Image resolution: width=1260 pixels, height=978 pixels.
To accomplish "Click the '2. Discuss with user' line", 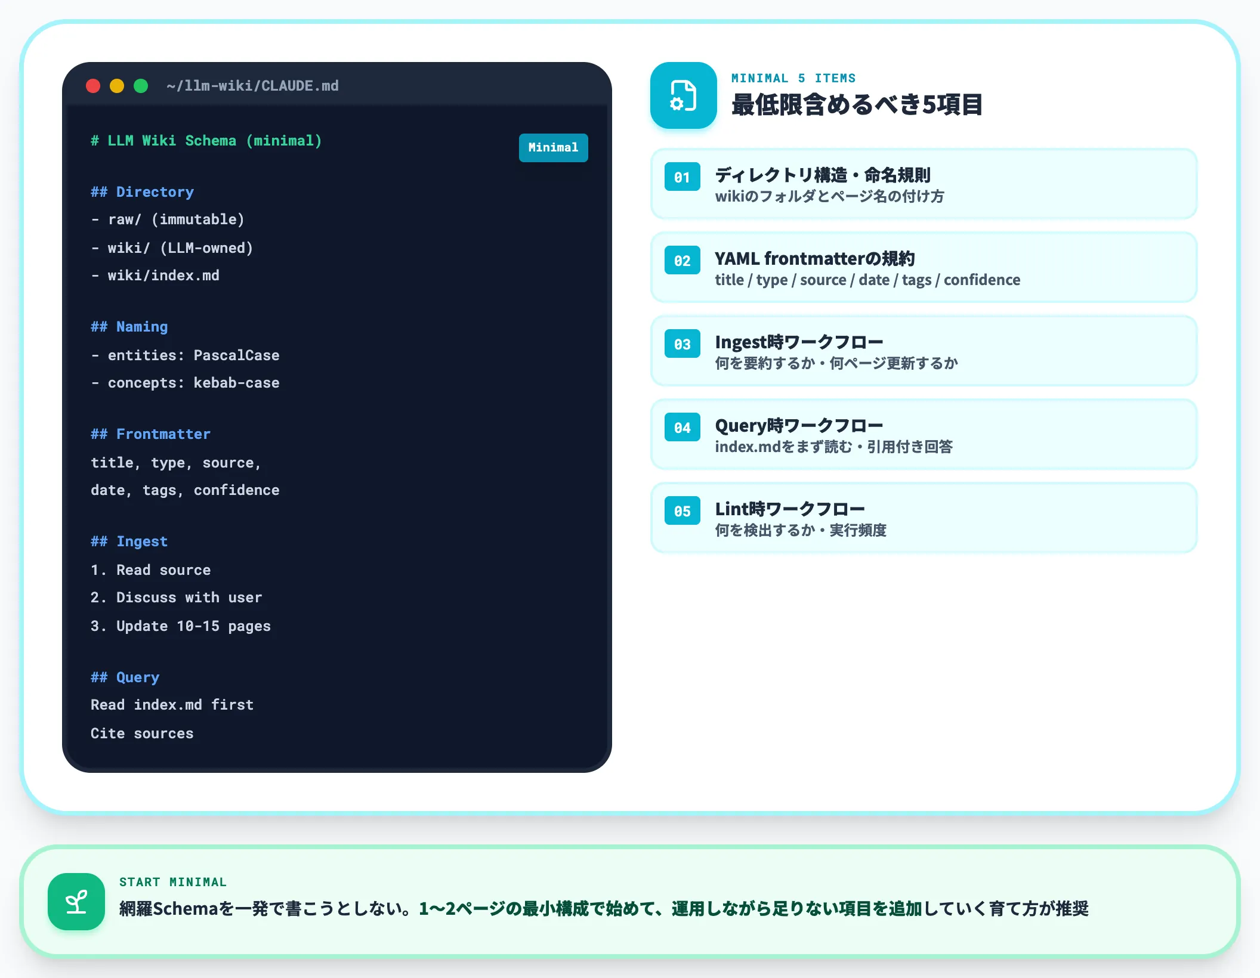I will coord(177,598).
